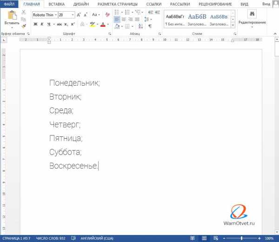Screen dimensions: 279x242
Task: Decrease font size with the smaller A icon
Action: point(86,15)
